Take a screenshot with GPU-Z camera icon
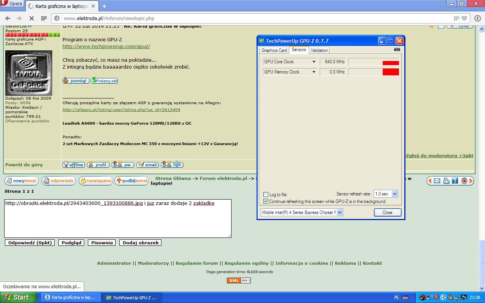Image resolution: width=485 pixels, height=303 pixels. [397, 50]
